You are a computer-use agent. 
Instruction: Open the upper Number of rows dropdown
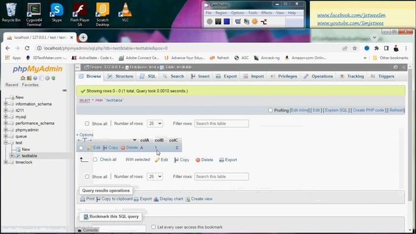coord(155,123)
